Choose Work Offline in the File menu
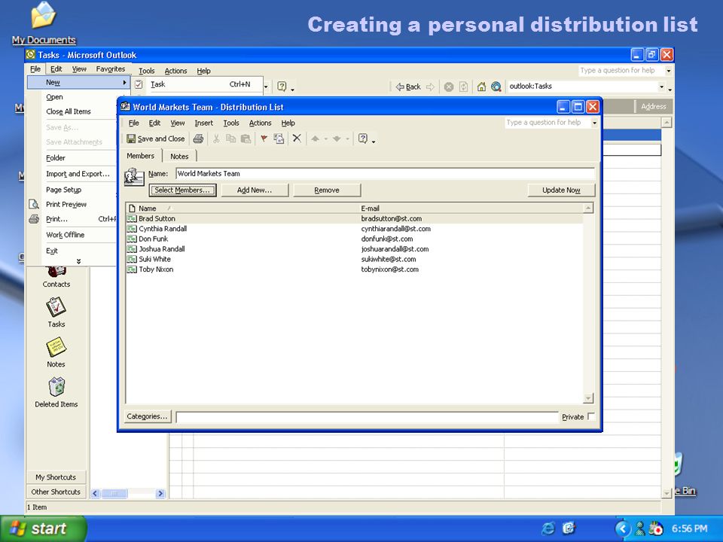Screen dimensions: 723x542 [x=66, y=235]
